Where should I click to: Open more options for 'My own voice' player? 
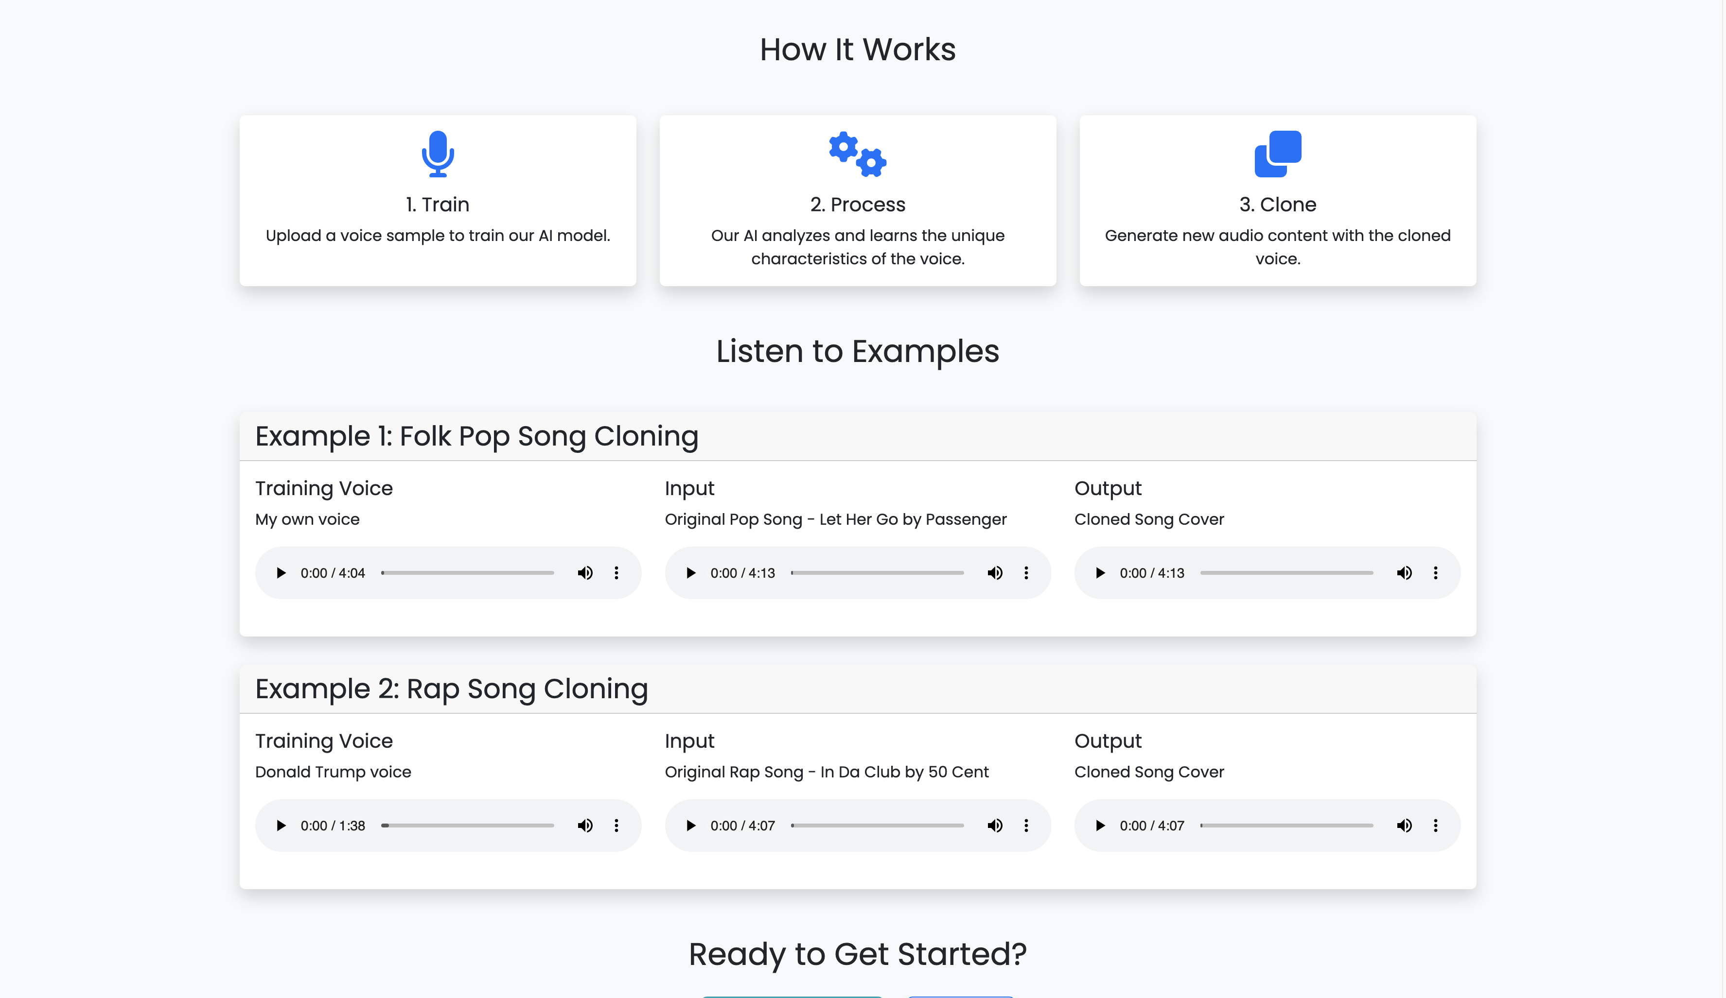coord(616,573)
